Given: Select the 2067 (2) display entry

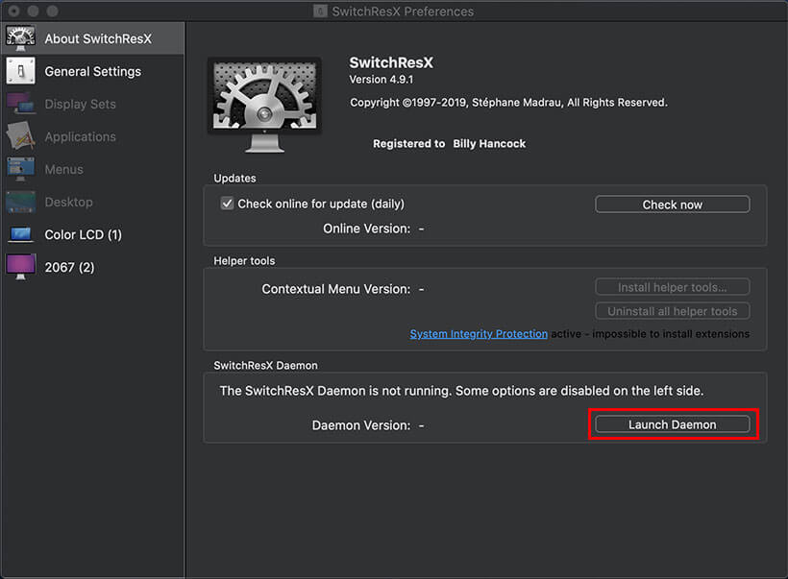Looking at the screenshot, I should pyautogui.click(x=69, y=267).
